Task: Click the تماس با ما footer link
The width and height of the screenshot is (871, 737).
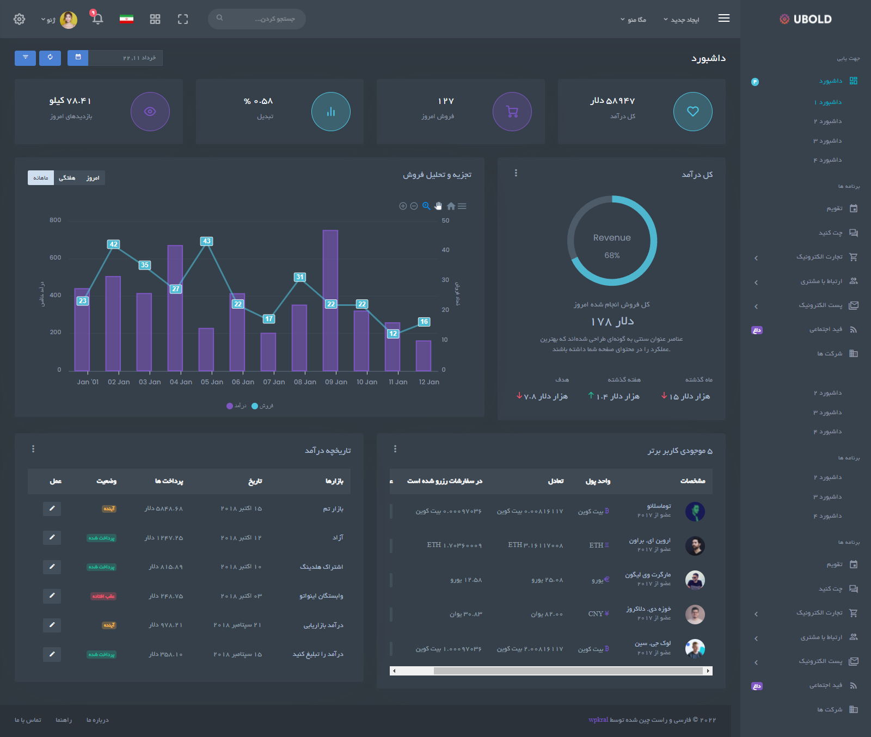Action: coord(28,720)
